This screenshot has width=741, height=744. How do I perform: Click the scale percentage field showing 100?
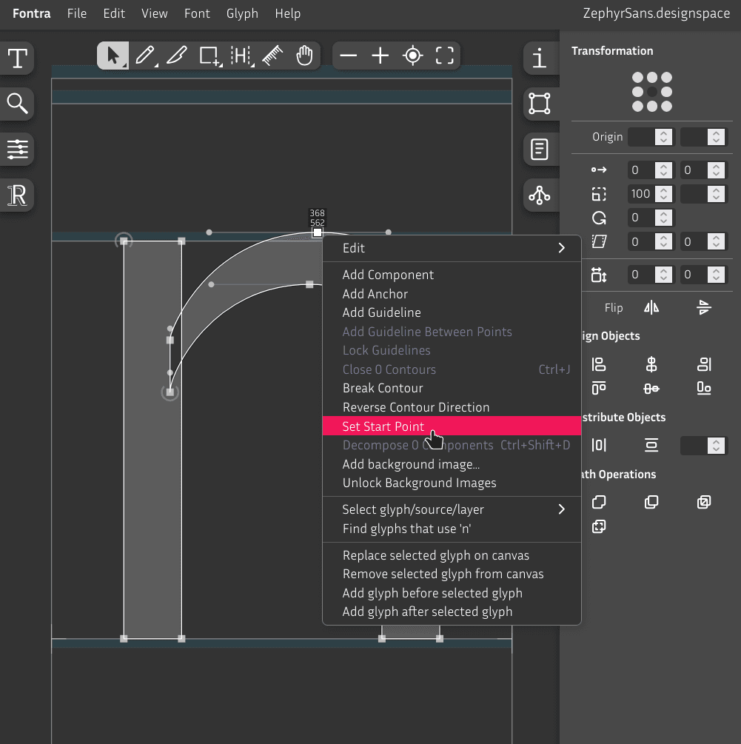pyautogui.click(x=641, y=194)
